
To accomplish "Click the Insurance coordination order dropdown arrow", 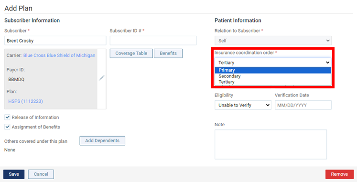I will tap(328, 62).
